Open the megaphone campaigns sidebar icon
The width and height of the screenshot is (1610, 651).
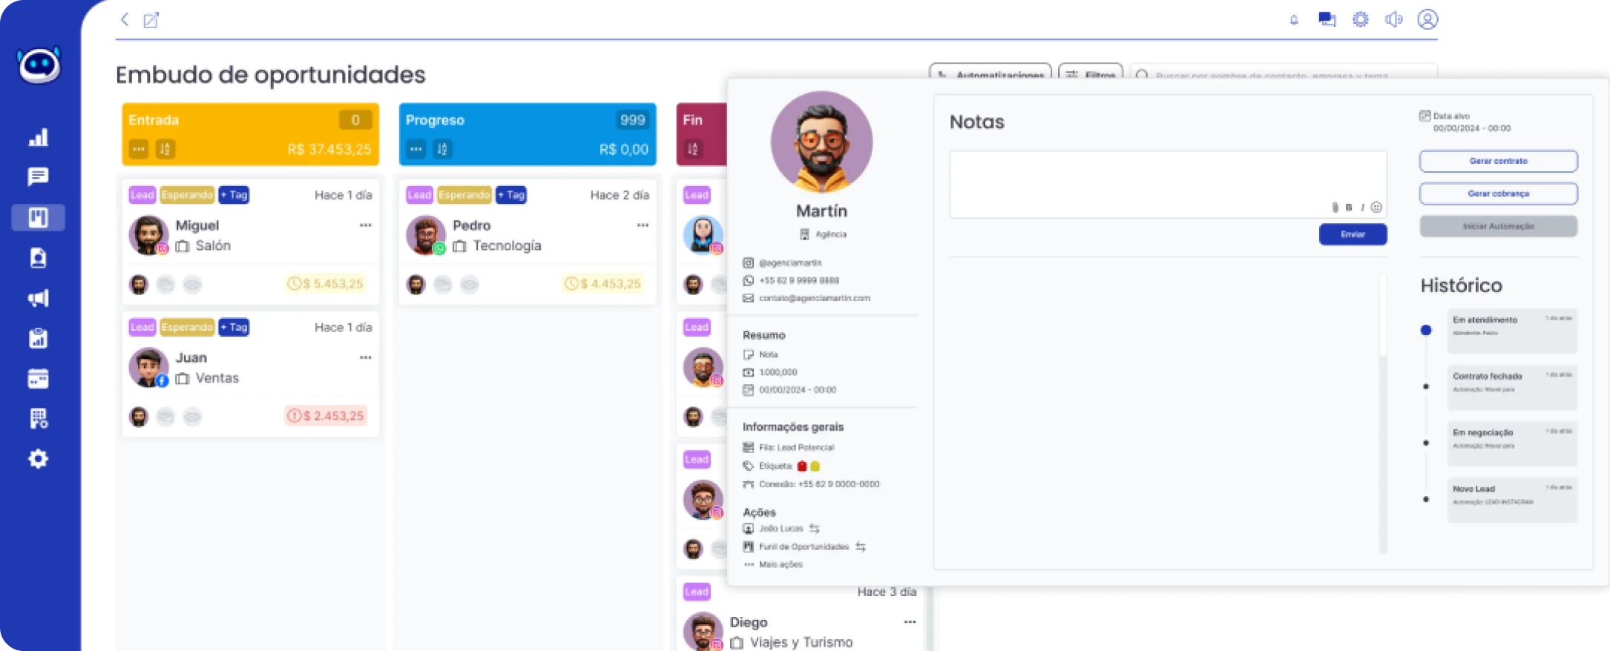click(38, 298)
